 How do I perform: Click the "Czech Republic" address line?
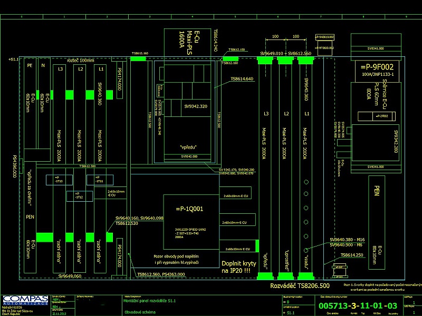(x=11, y=314)
